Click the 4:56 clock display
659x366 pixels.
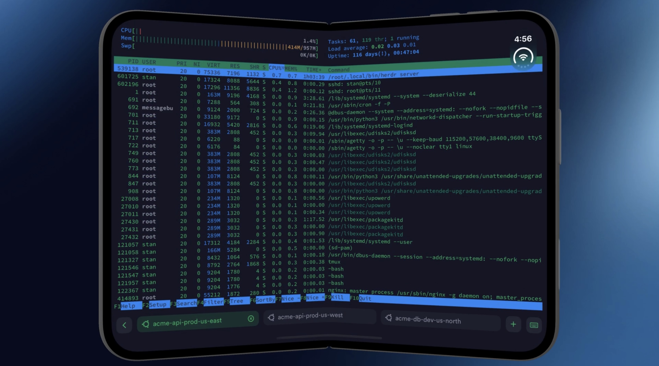click(523, 39)
